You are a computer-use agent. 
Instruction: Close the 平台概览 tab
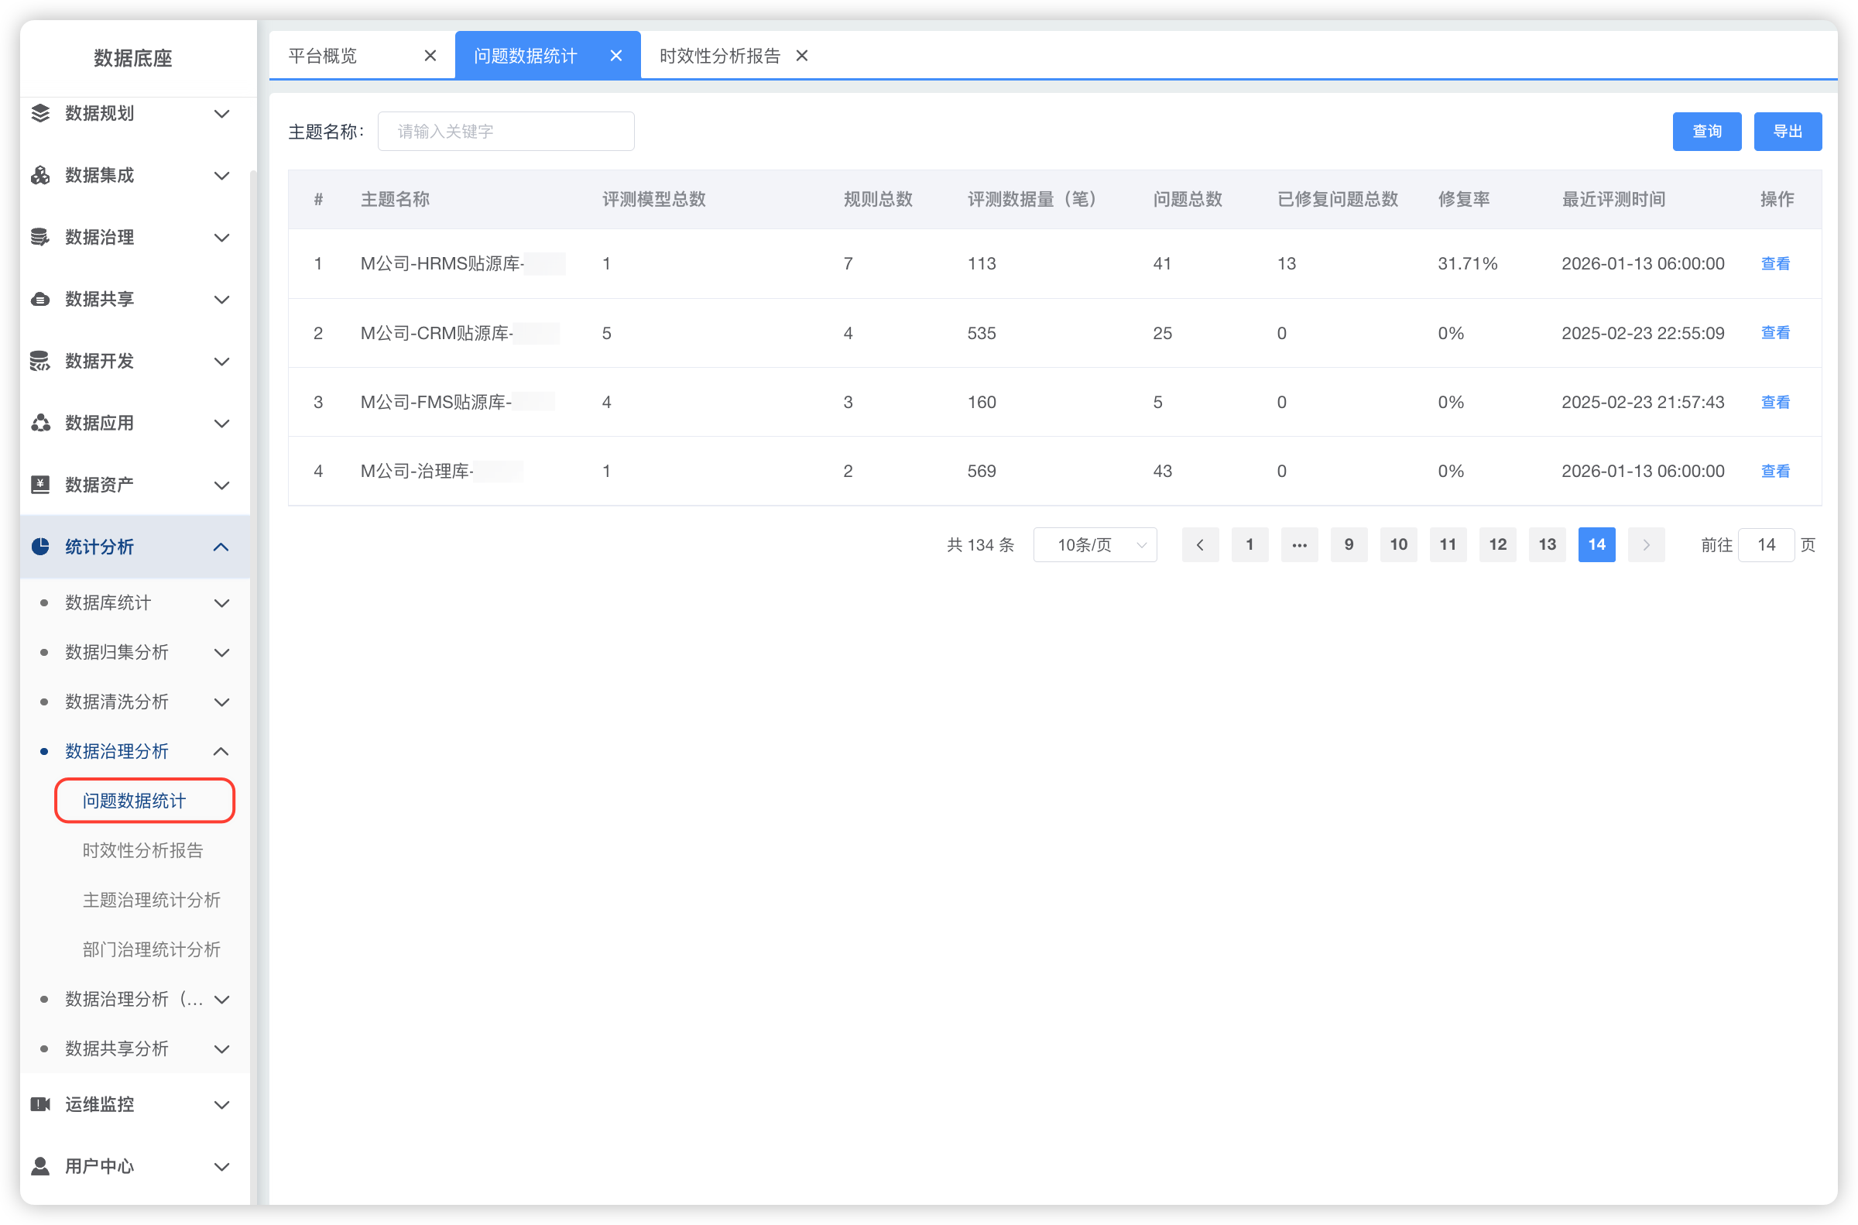click(430, 56)
